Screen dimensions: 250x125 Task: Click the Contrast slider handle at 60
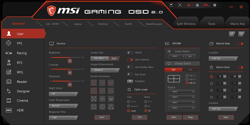pos(70,72)
